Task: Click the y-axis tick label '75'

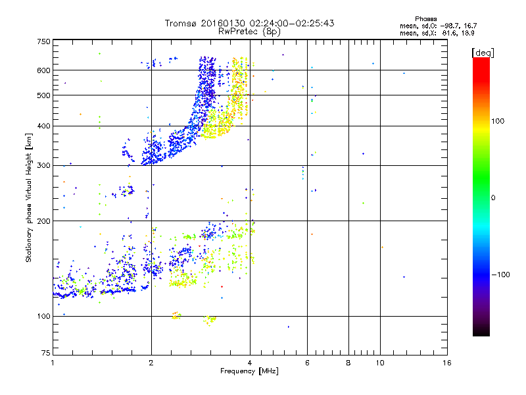Action: pyautogui.click(x=46, y=353)
